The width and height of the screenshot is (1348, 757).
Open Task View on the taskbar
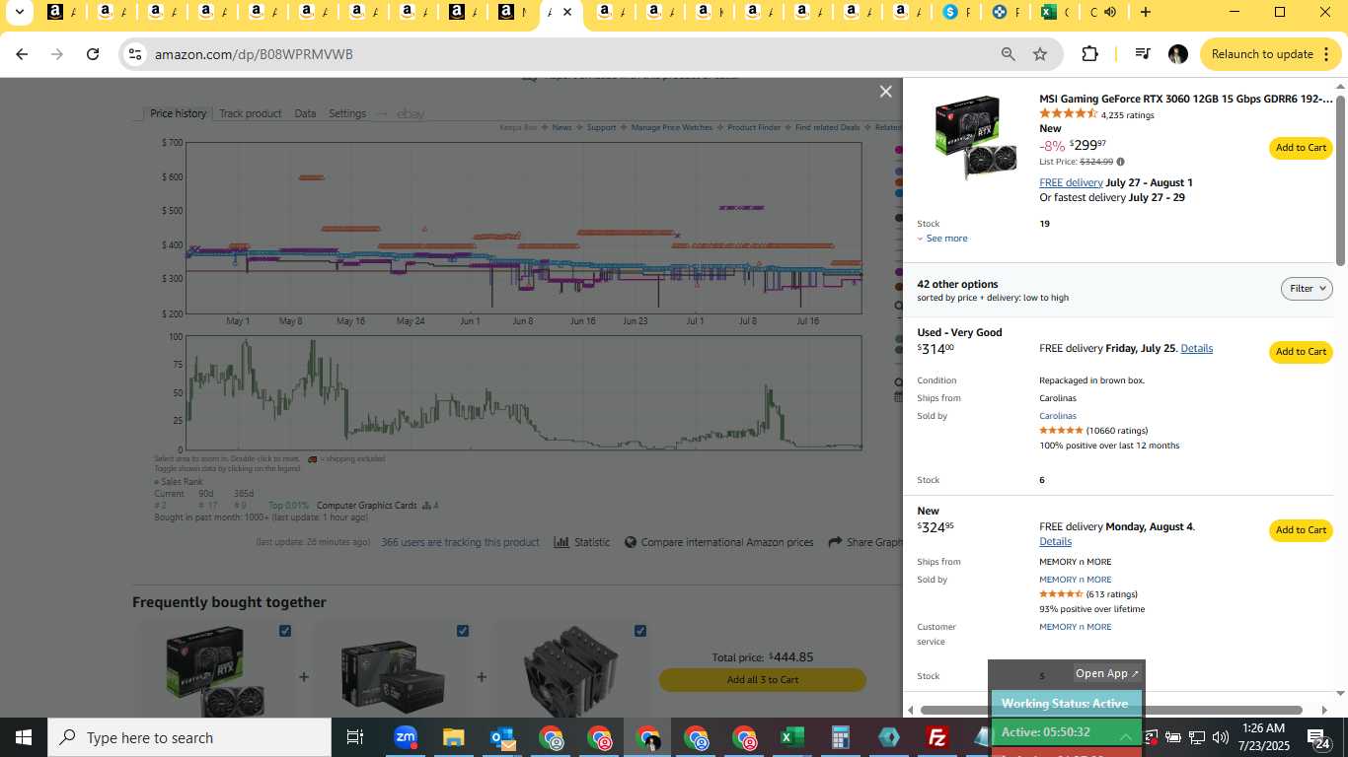355,737
